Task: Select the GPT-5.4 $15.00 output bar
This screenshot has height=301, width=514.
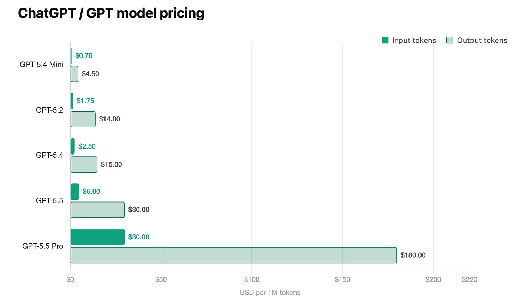Action: tap(84, 164)
